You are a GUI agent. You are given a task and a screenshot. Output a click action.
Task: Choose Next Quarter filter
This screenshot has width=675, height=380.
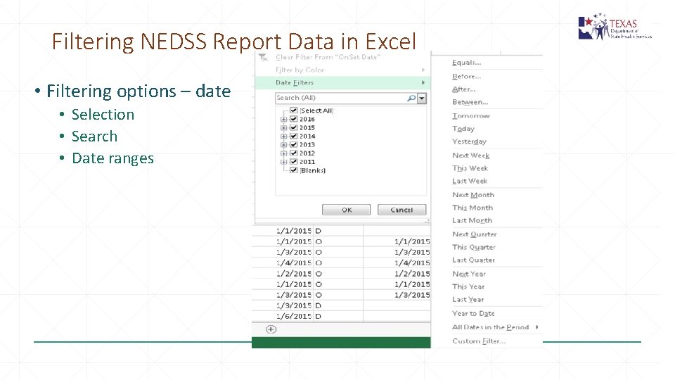point(475,234)
